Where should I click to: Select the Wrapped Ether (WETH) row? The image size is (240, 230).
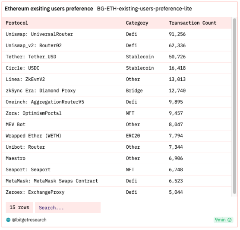coord(117,136)
